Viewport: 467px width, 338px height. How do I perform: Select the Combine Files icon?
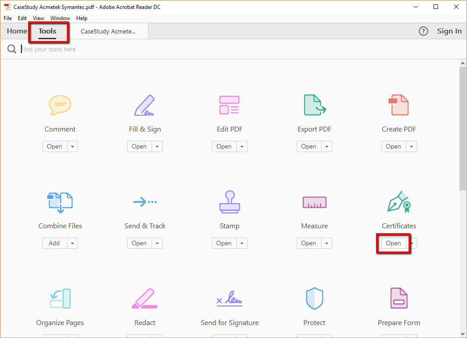pos(60,202)
